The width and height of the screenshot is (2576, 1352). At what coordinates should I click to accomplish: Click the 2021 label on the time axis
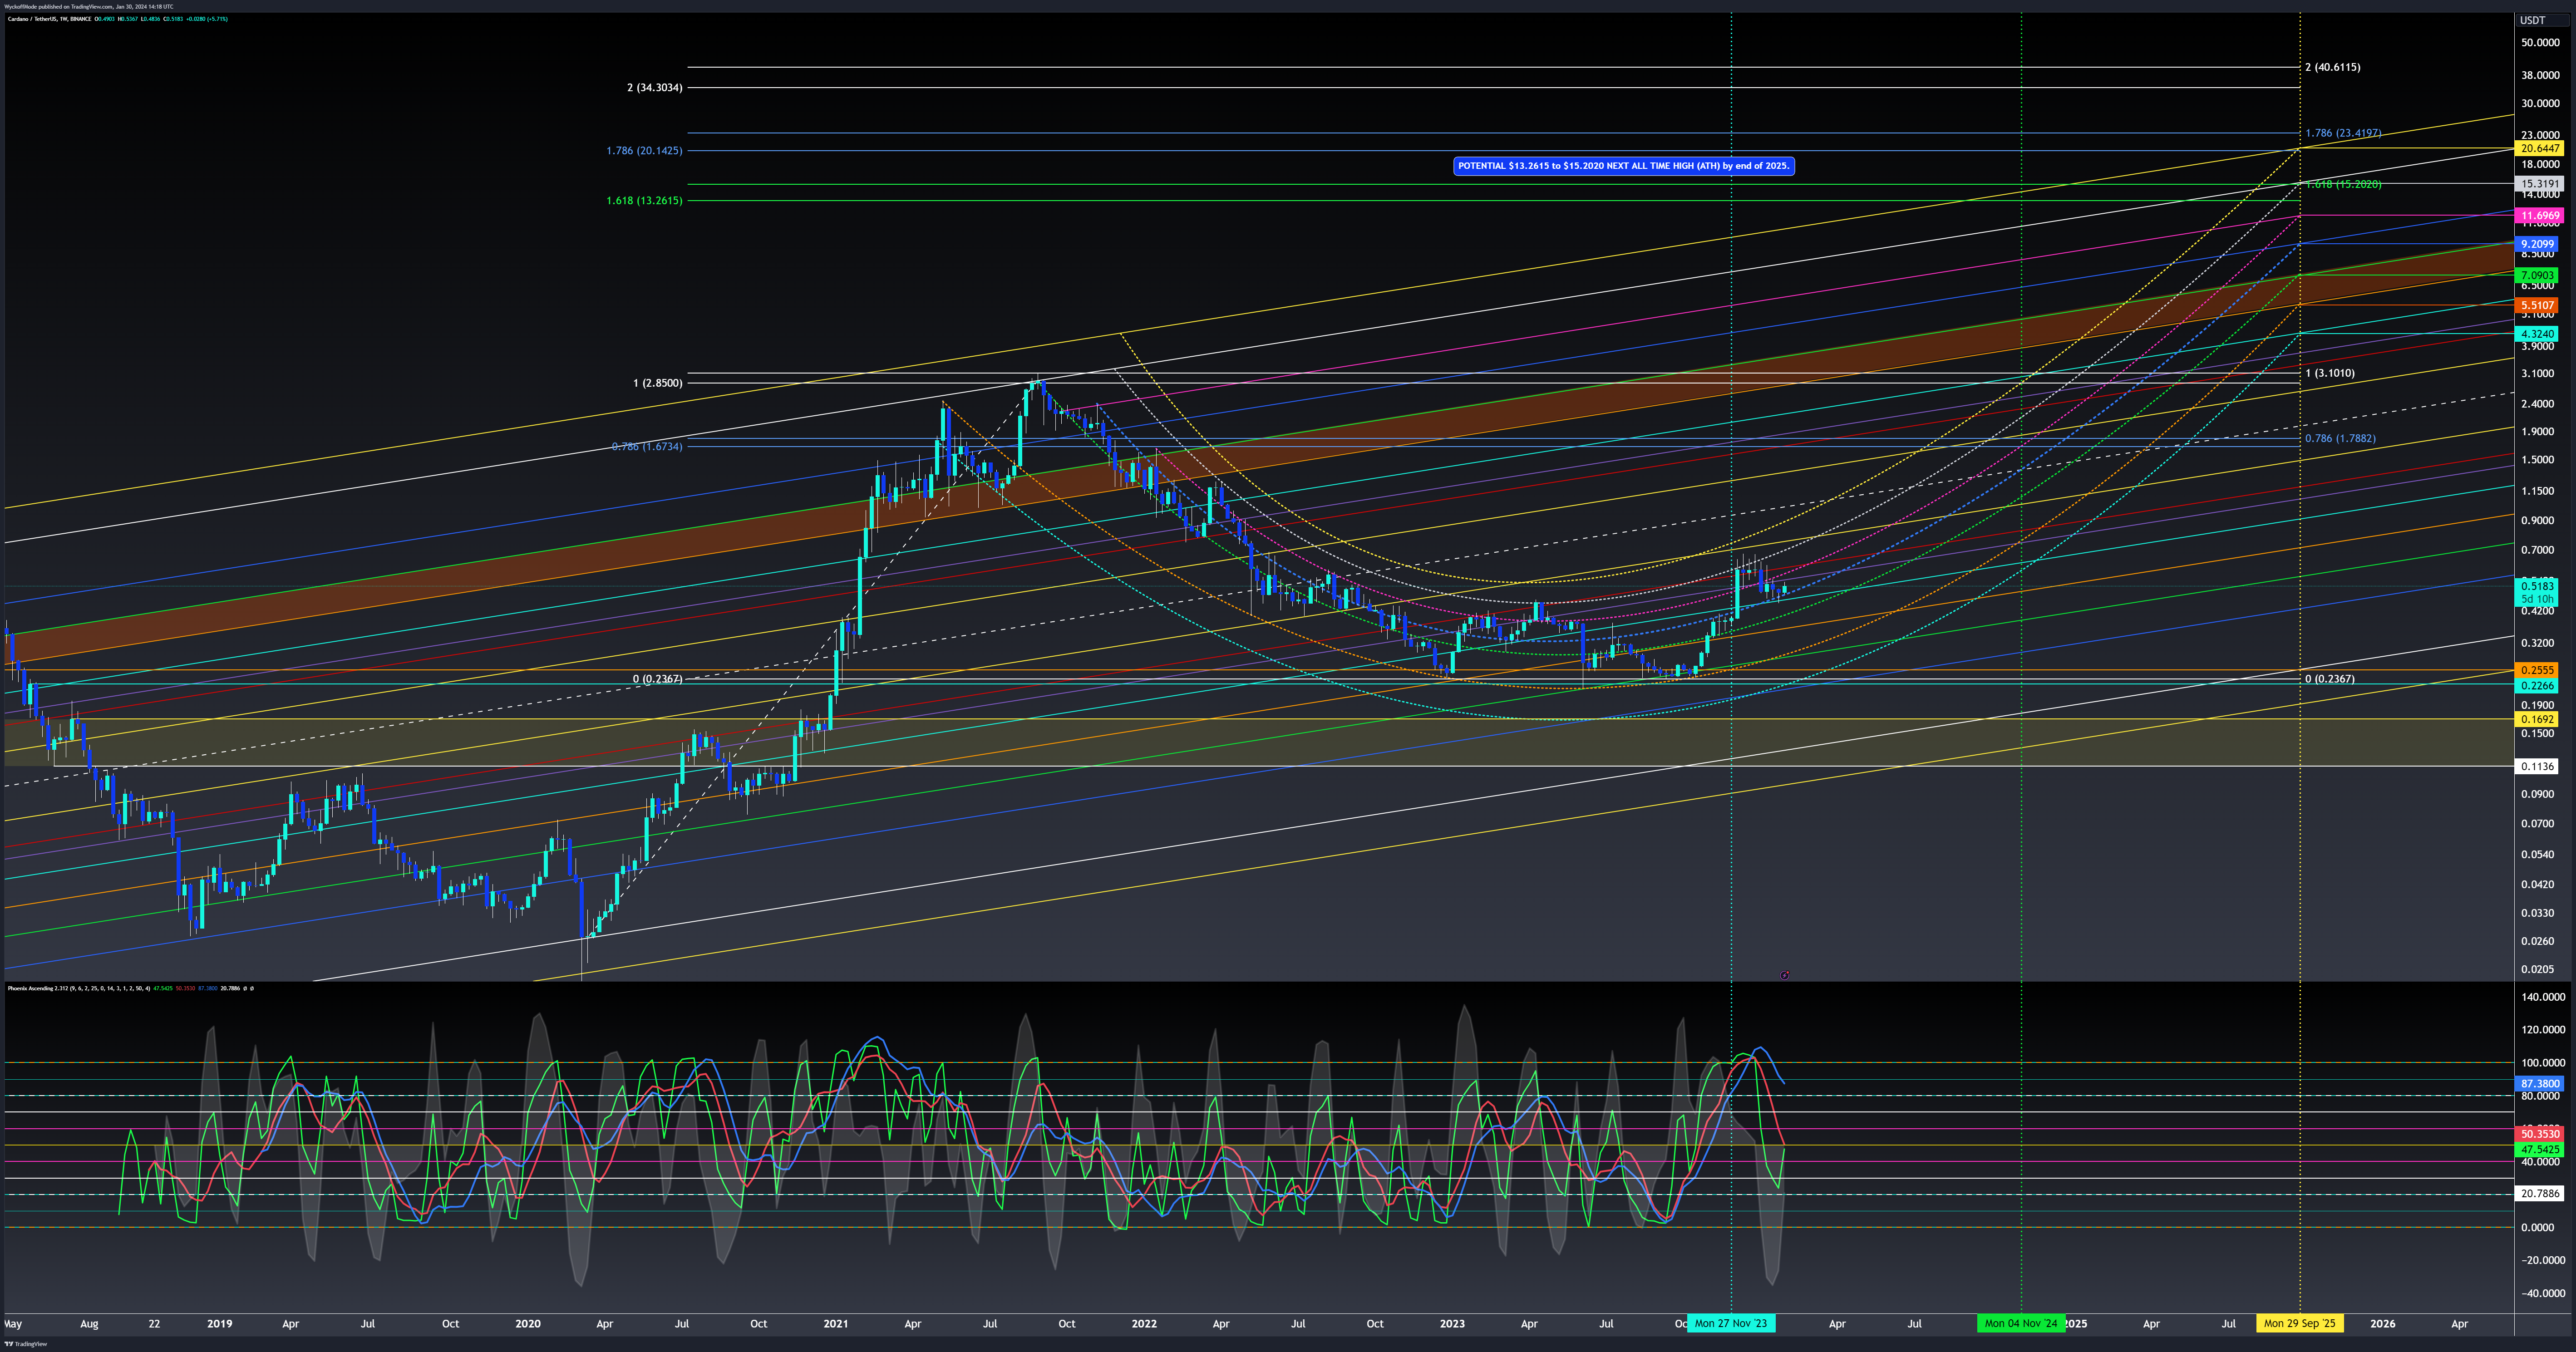tap(836, 1324)
